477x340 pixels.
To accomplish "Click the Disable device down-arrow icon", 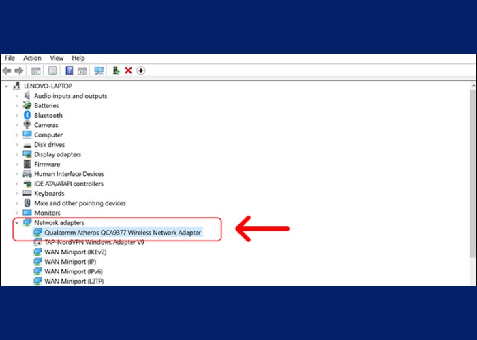I will point(141,71).
